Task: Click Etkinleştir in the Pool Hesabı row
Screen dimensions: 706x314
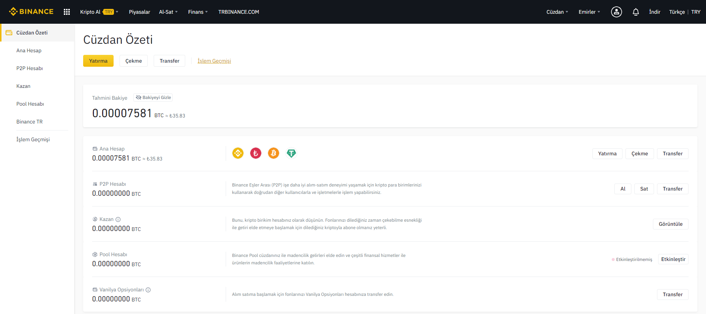Action: tap(673, 259)
